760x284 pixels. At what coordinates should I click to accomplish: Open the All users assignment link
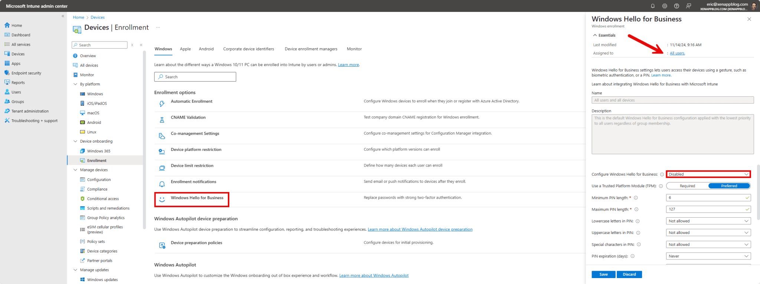pos(677,53)
